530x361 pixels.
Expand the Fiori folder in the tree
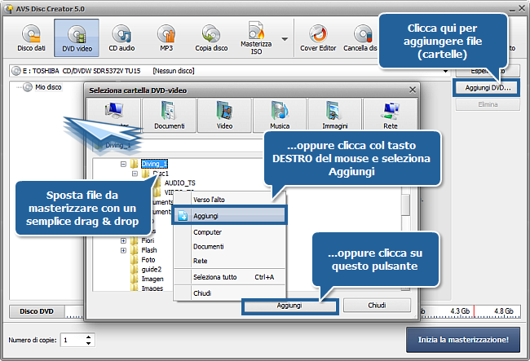(x=124, y=240)
